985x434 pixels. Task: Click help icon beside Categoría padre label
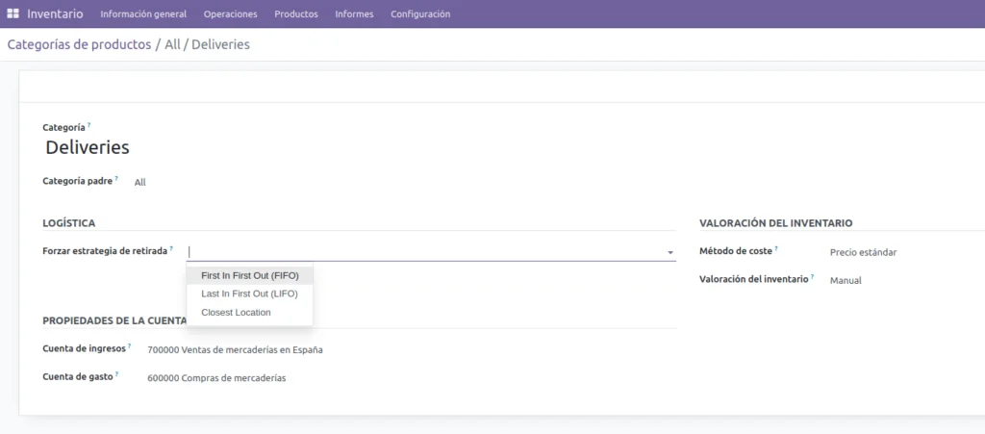(x=117, y=178)
